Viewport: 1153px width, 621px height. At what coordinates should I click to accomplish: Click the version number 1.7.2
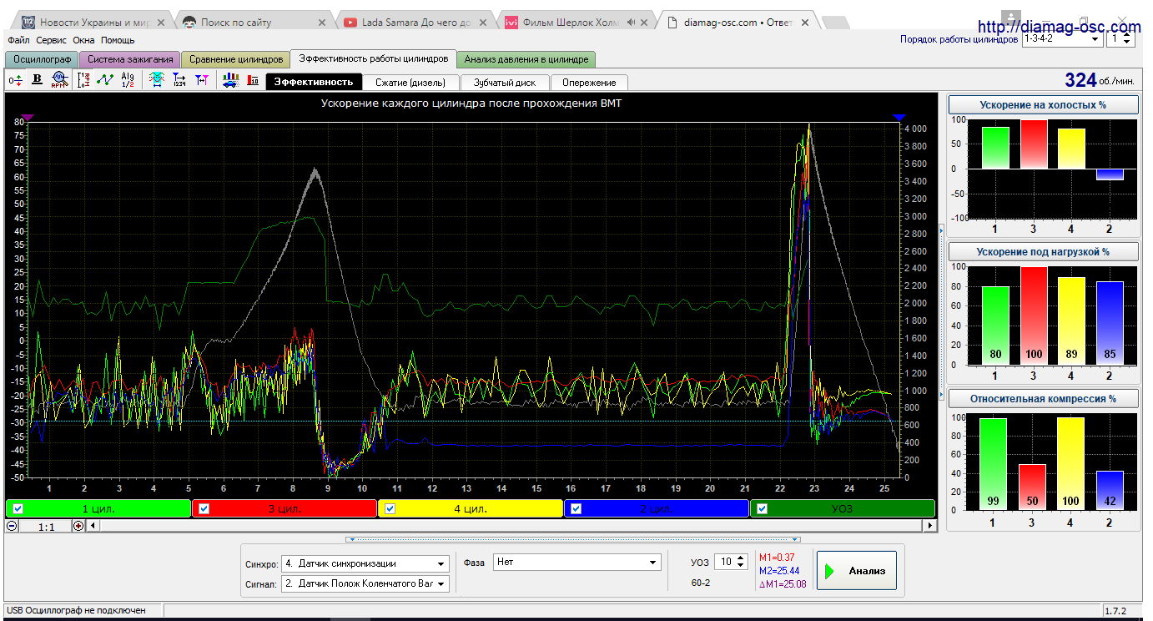pos(1116,611)
